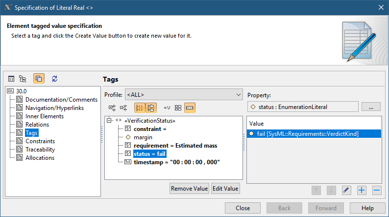389x217 pixels.
Task: Collapse the «VerificationStatus» tree node
Action: point(109,121)
